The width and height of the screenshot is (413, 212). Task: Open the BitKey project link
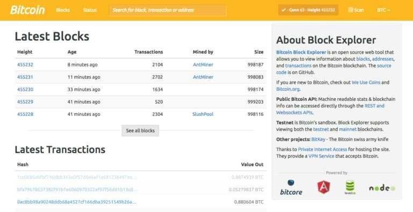coord(318,140)
